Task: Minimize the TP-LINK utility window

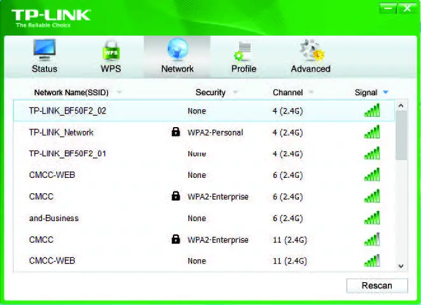Action: coord(388,9)
